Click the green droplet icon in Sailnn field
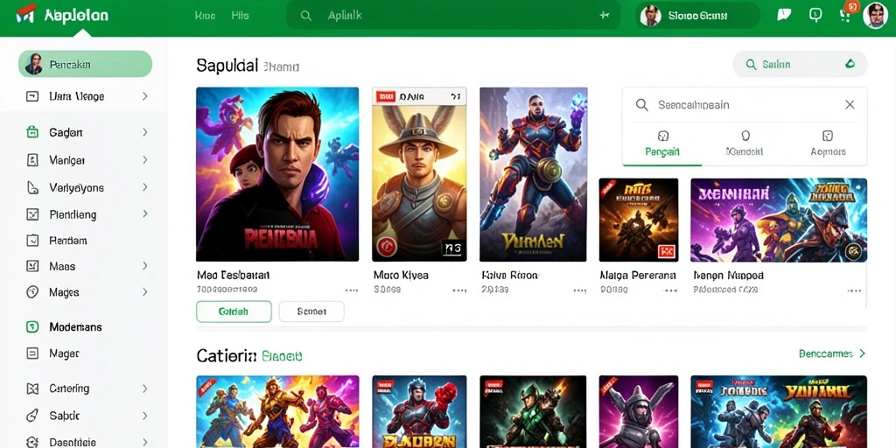896x448 pixels. tap(850, 64)
